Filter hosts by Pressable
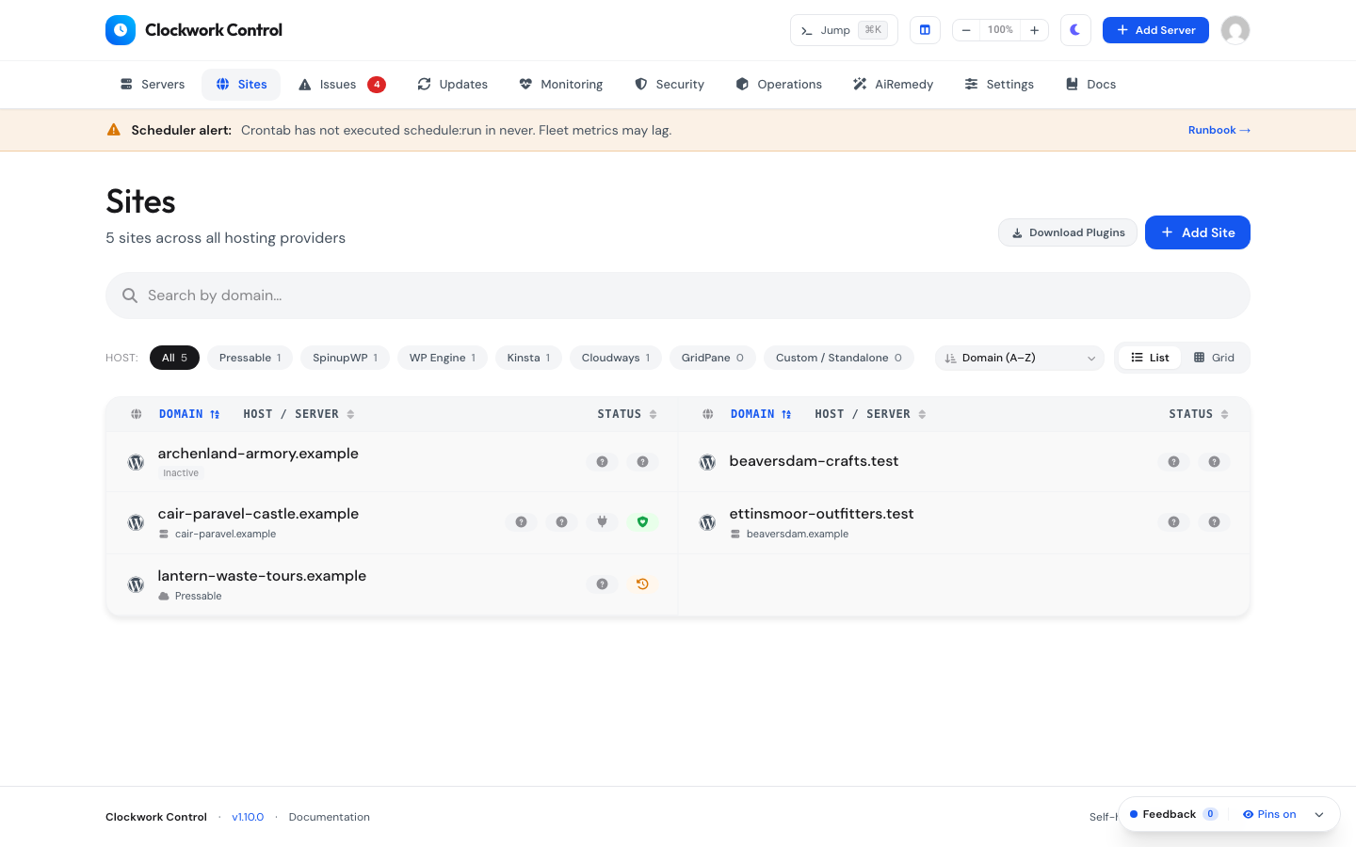The height and width of the screenshot is (847, 1356). (250, 358)
